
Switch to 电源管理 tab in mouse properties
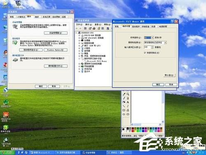coord(163,26)
